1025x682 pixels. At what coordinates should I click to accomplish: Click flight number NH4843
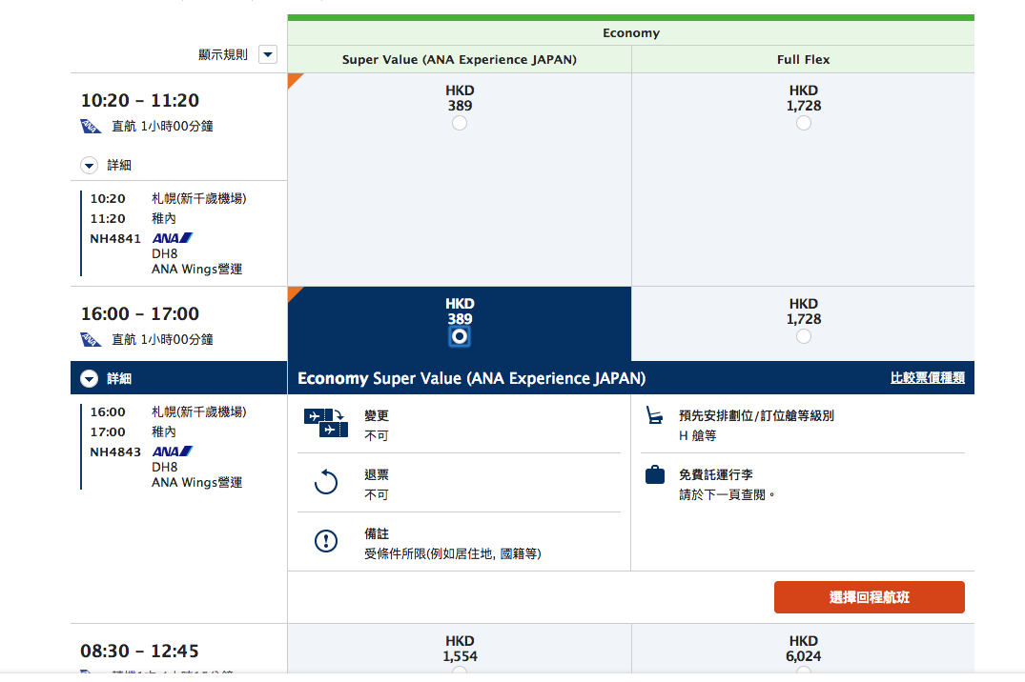coord(115,451)
